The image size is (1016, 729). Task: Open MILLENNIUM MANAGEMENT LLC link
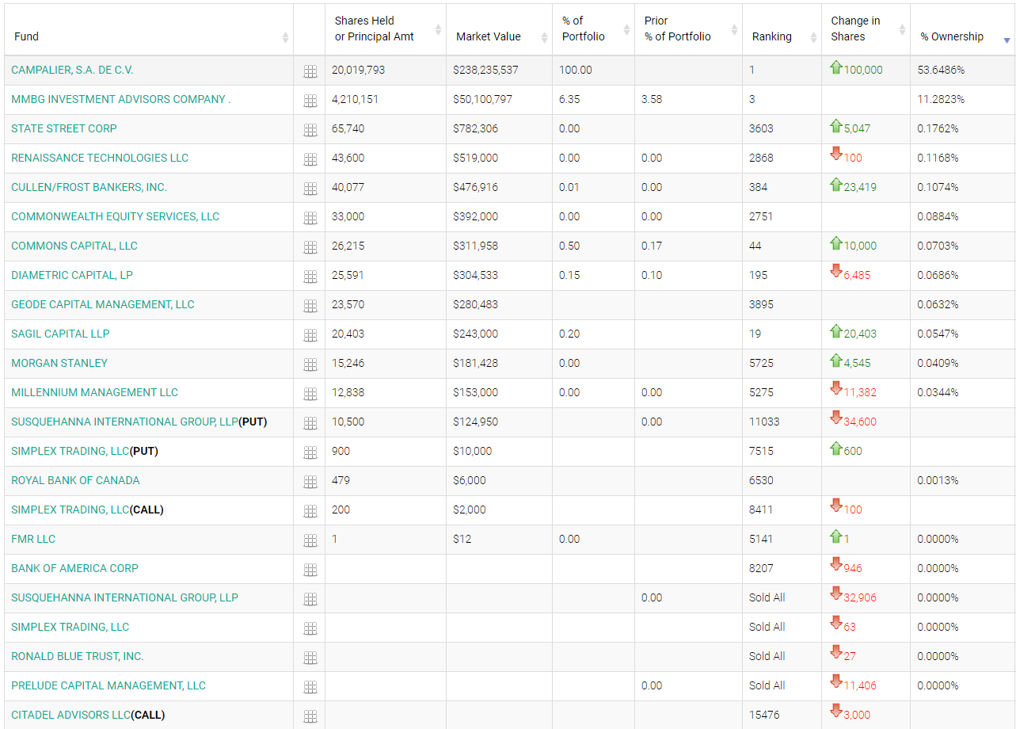(x=94, y=392)
